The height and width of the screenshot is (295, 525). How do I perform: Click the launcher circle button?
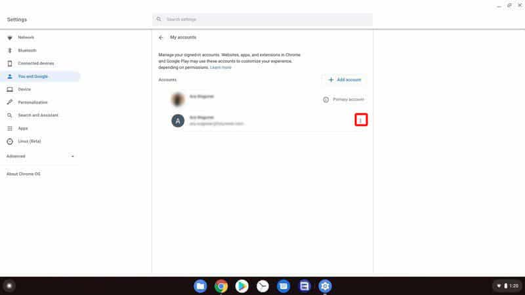click(9, 286)
